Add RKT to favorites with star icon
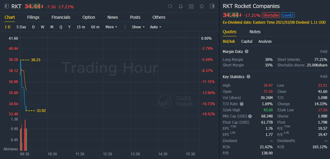 click(202, 6)
